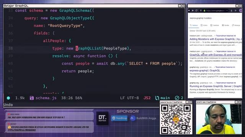Click the shield icon in the address bar
This screenshot has height=137, width=245.
pyautogui.click(x=201, y=11)
